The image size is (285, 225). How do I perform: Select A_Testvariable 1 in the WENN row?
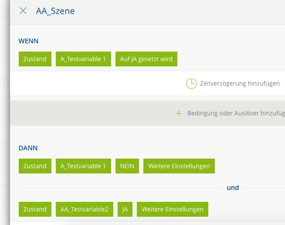pyautogui.click(x=83, y=59)
